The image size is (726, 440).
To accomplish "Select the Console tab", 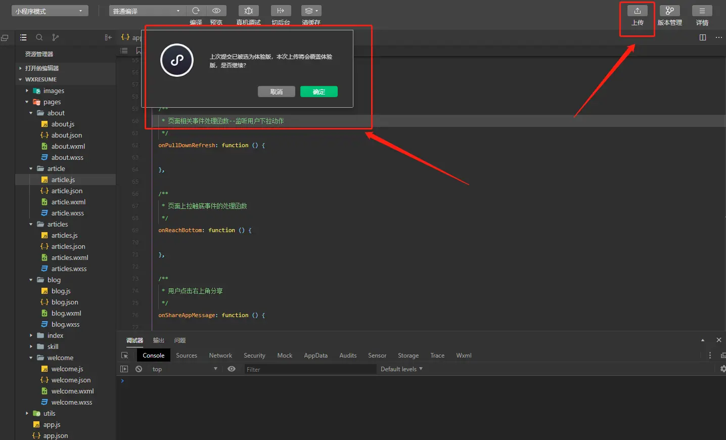I will pyautogui.click(x=154, y=356).
